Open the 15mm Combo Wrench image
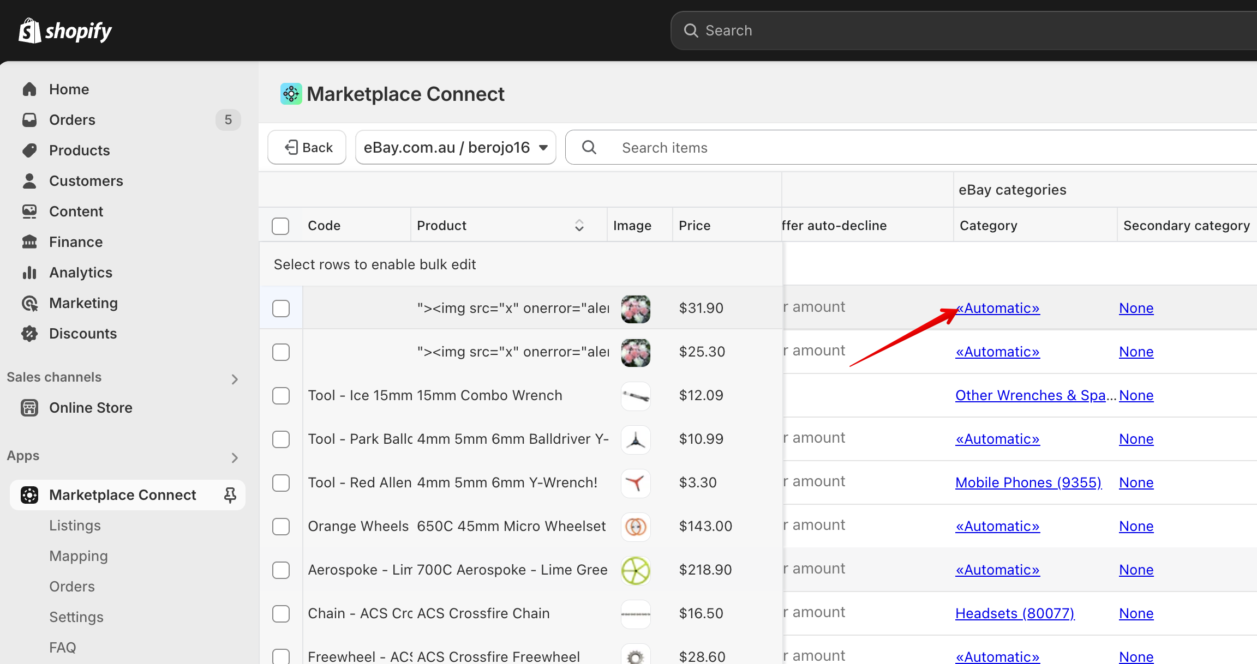 (636, 396)
